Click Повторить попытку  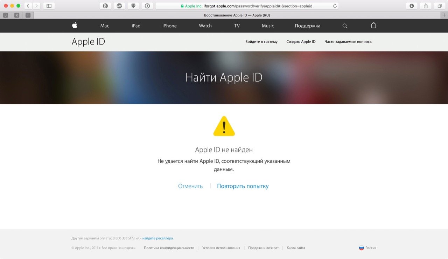tap(243, 186)
